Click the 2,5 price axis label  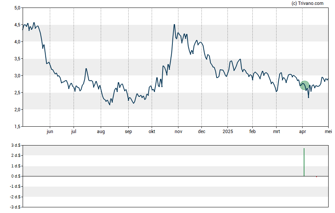(17, 93)
